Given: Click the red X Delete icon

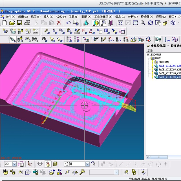Looking at the screenshot, I should [59, 23].
